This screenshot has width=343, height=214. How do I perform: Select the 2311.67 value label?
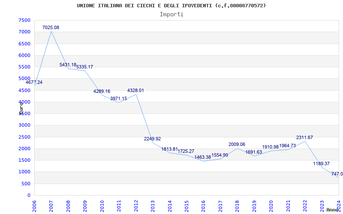[x=304, y=137]
